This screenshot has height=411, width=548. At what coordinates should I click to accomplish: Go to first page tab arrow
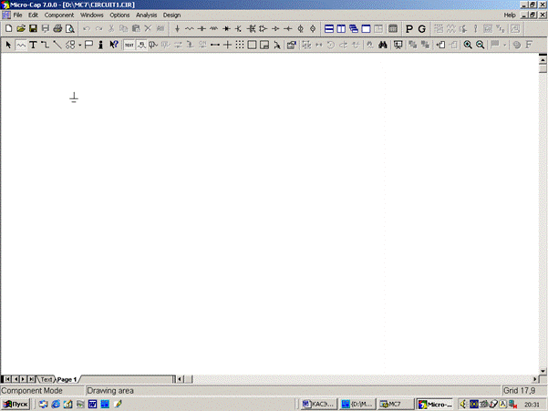[x=7, y=379]
